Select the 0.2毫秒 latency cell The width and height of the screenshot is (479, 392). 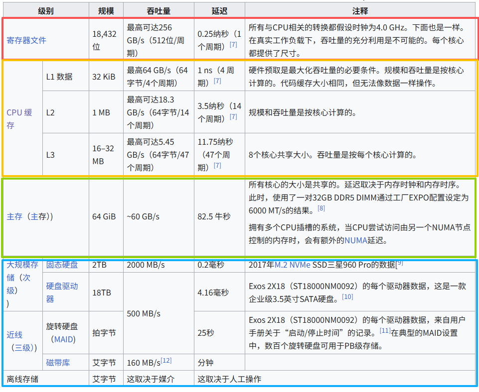(x=219, y=265)
